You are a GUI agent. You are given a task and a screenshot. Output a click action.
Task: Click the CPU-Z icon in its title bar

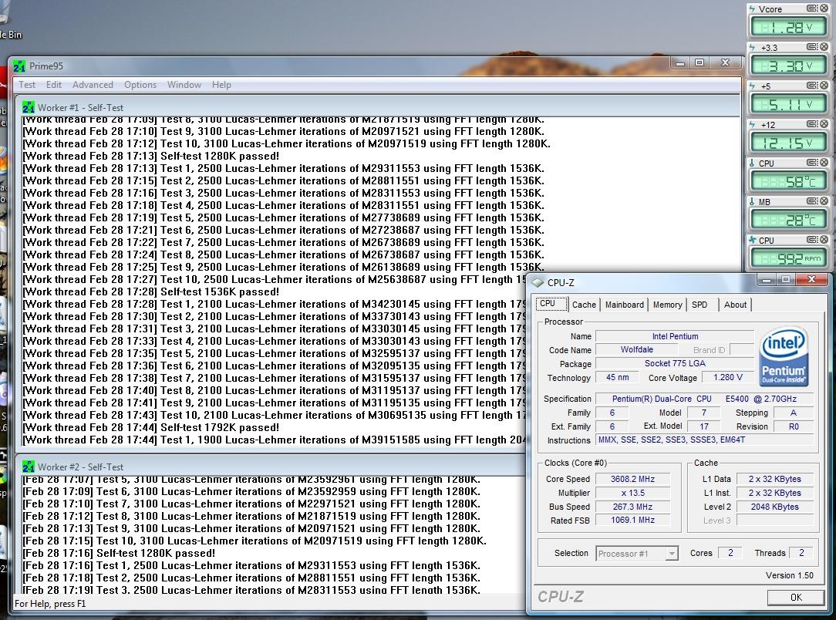(x=538, y=282)
